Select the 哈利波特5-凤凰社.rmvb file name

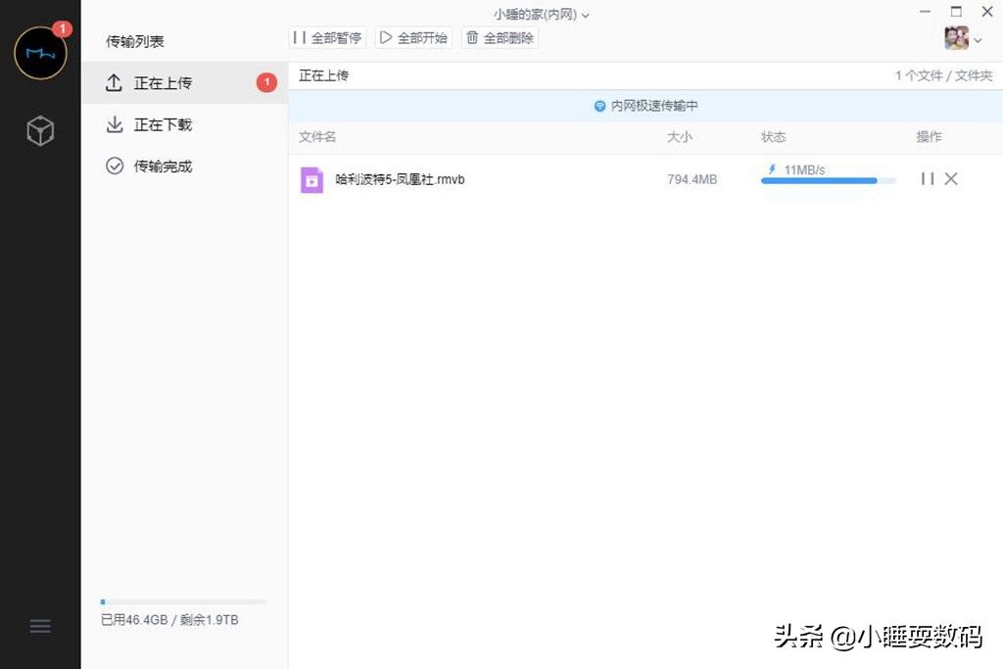400,180
